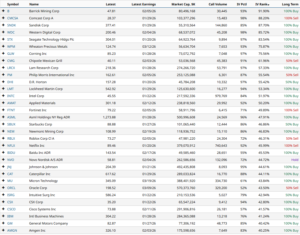
Task: Expand the Barrick Mining Corp row
Action: [x=3, y=11]
